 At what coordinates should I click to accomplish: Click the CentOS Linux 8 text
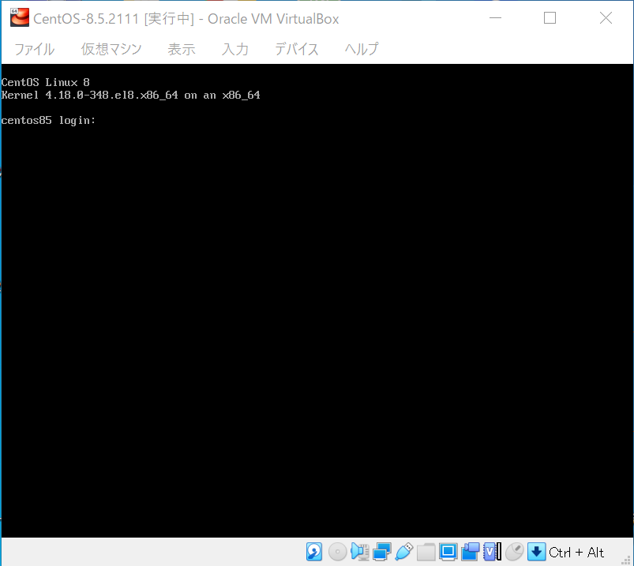pos(45,82)
